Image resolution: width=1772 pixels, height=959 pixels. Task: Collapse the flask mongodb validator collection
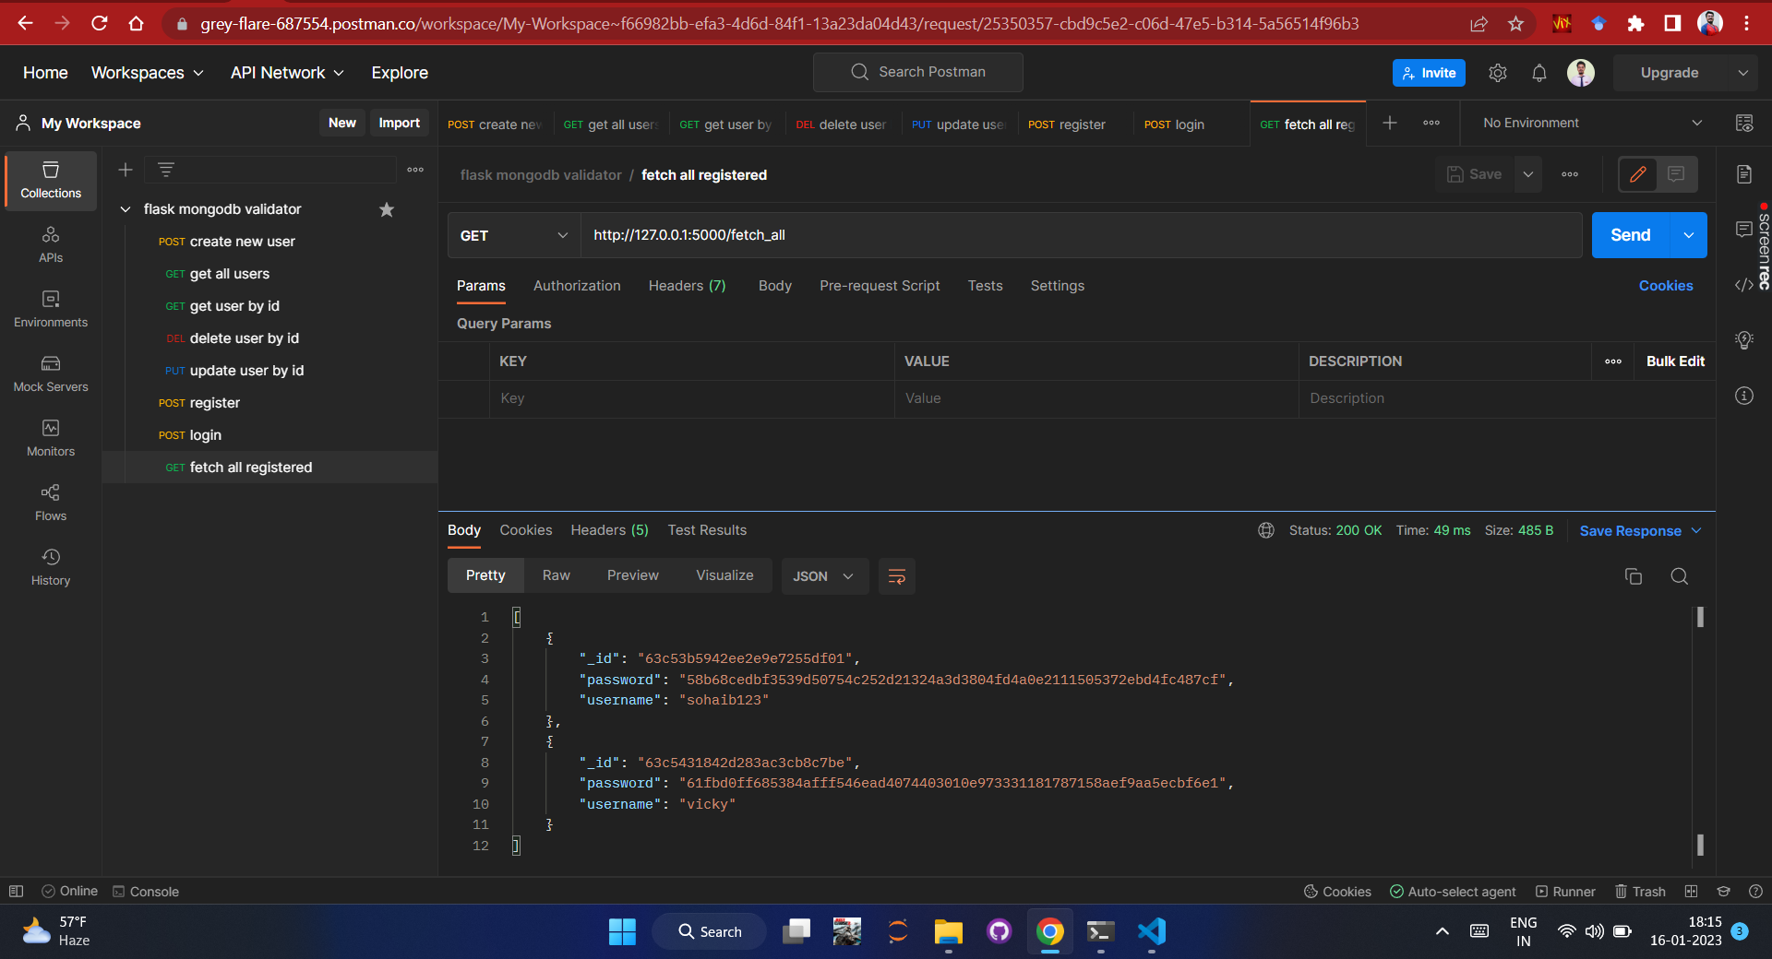tap(126, 209)
